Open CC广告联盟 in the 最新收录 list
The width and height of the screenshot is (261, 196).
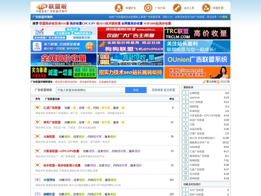[x=196, y=102]
